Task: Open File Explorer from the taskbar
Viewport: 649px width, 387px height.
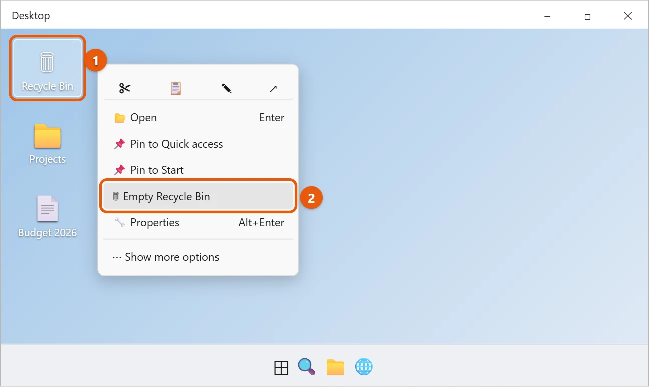Action: pos(335,367)
